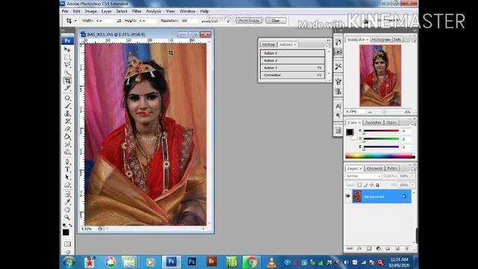
Task: Select the Eraser tool
Action: [x=67, y=129]
